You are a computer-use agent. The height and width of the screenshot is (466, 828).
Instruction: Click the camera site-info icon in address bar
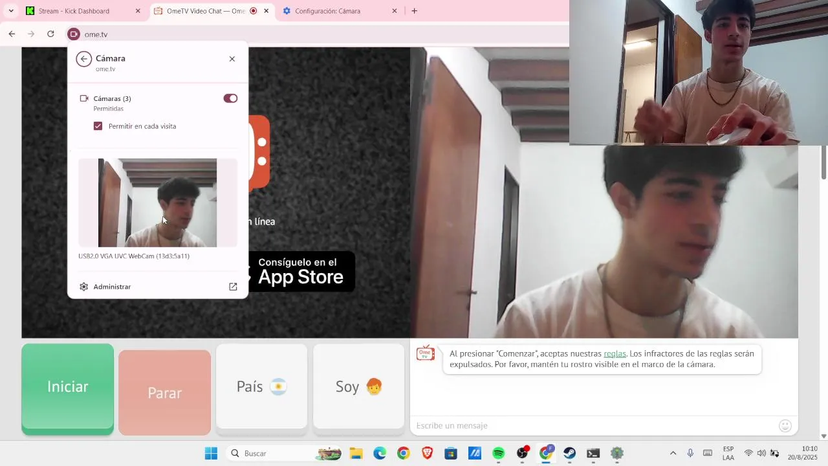pos(74,34)
